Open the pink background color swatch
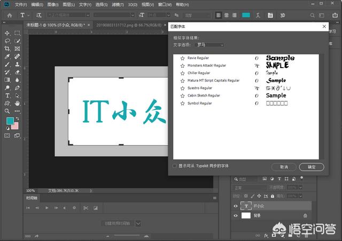The image size is (342, 241). 15,126
